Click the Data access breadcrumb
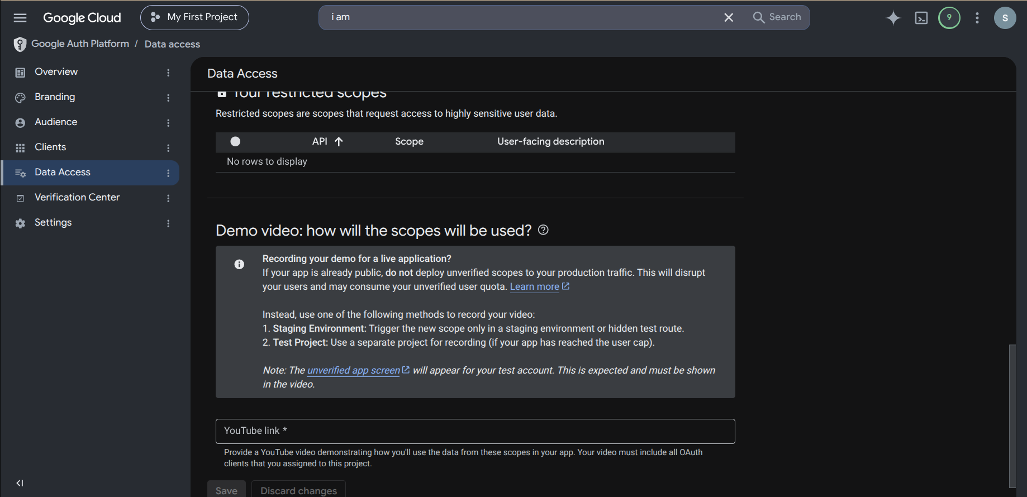Image resolution: width=1027 pixels, height=497 pixels. [172, 44]
